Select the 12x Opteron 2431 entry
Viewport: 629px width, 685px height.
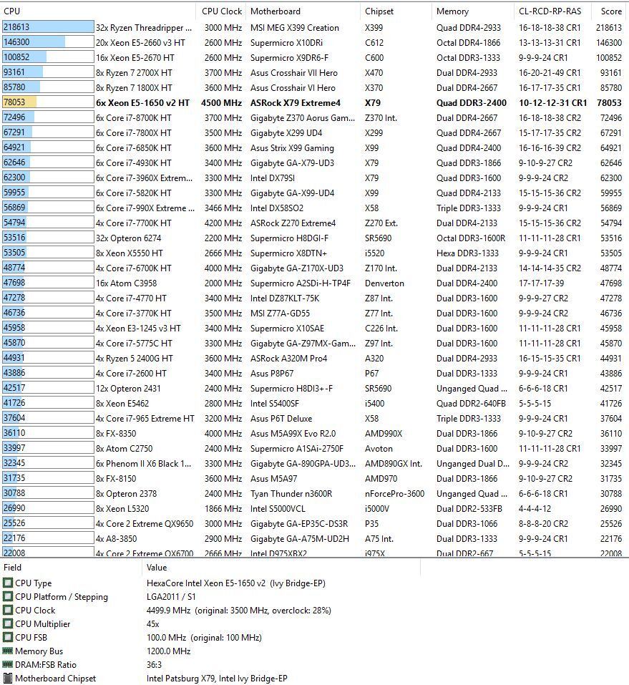tap(128, 389)
